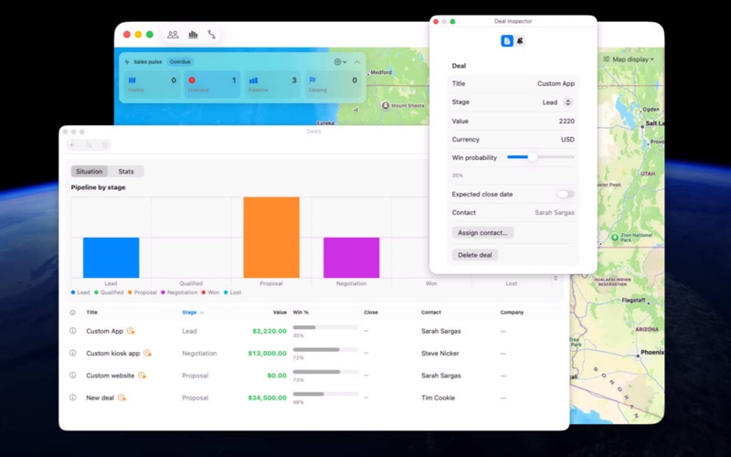Select the Closing flag card in Sales pulse

pyautogui.click(x=333, y=84)
